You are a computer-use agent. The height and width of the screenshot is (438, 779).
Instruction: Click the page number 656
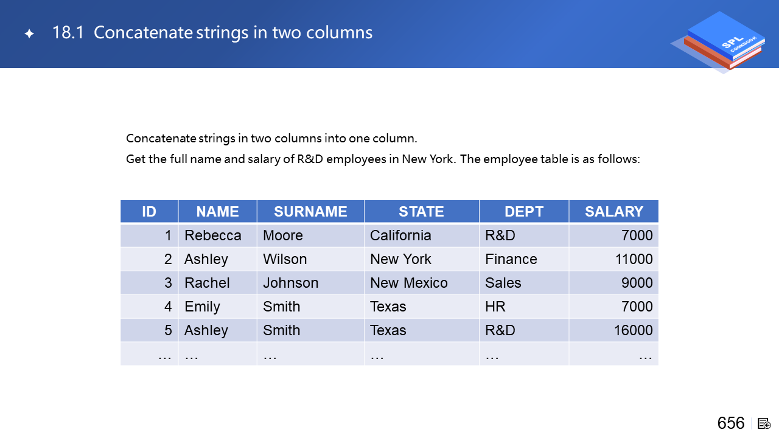(730, 423)
